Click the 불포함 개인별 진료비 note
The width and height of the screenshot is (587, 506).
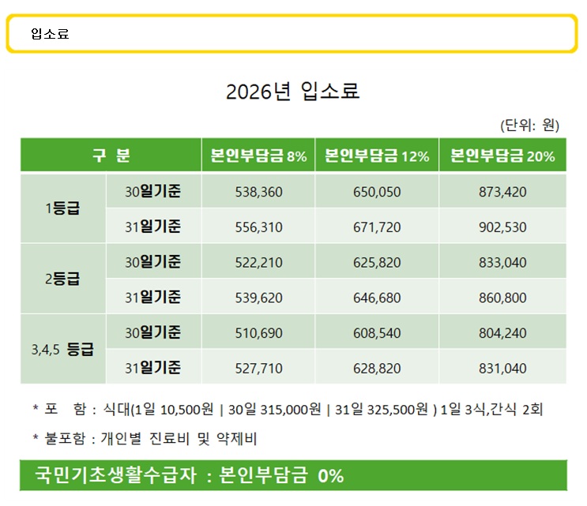(145, 438)
